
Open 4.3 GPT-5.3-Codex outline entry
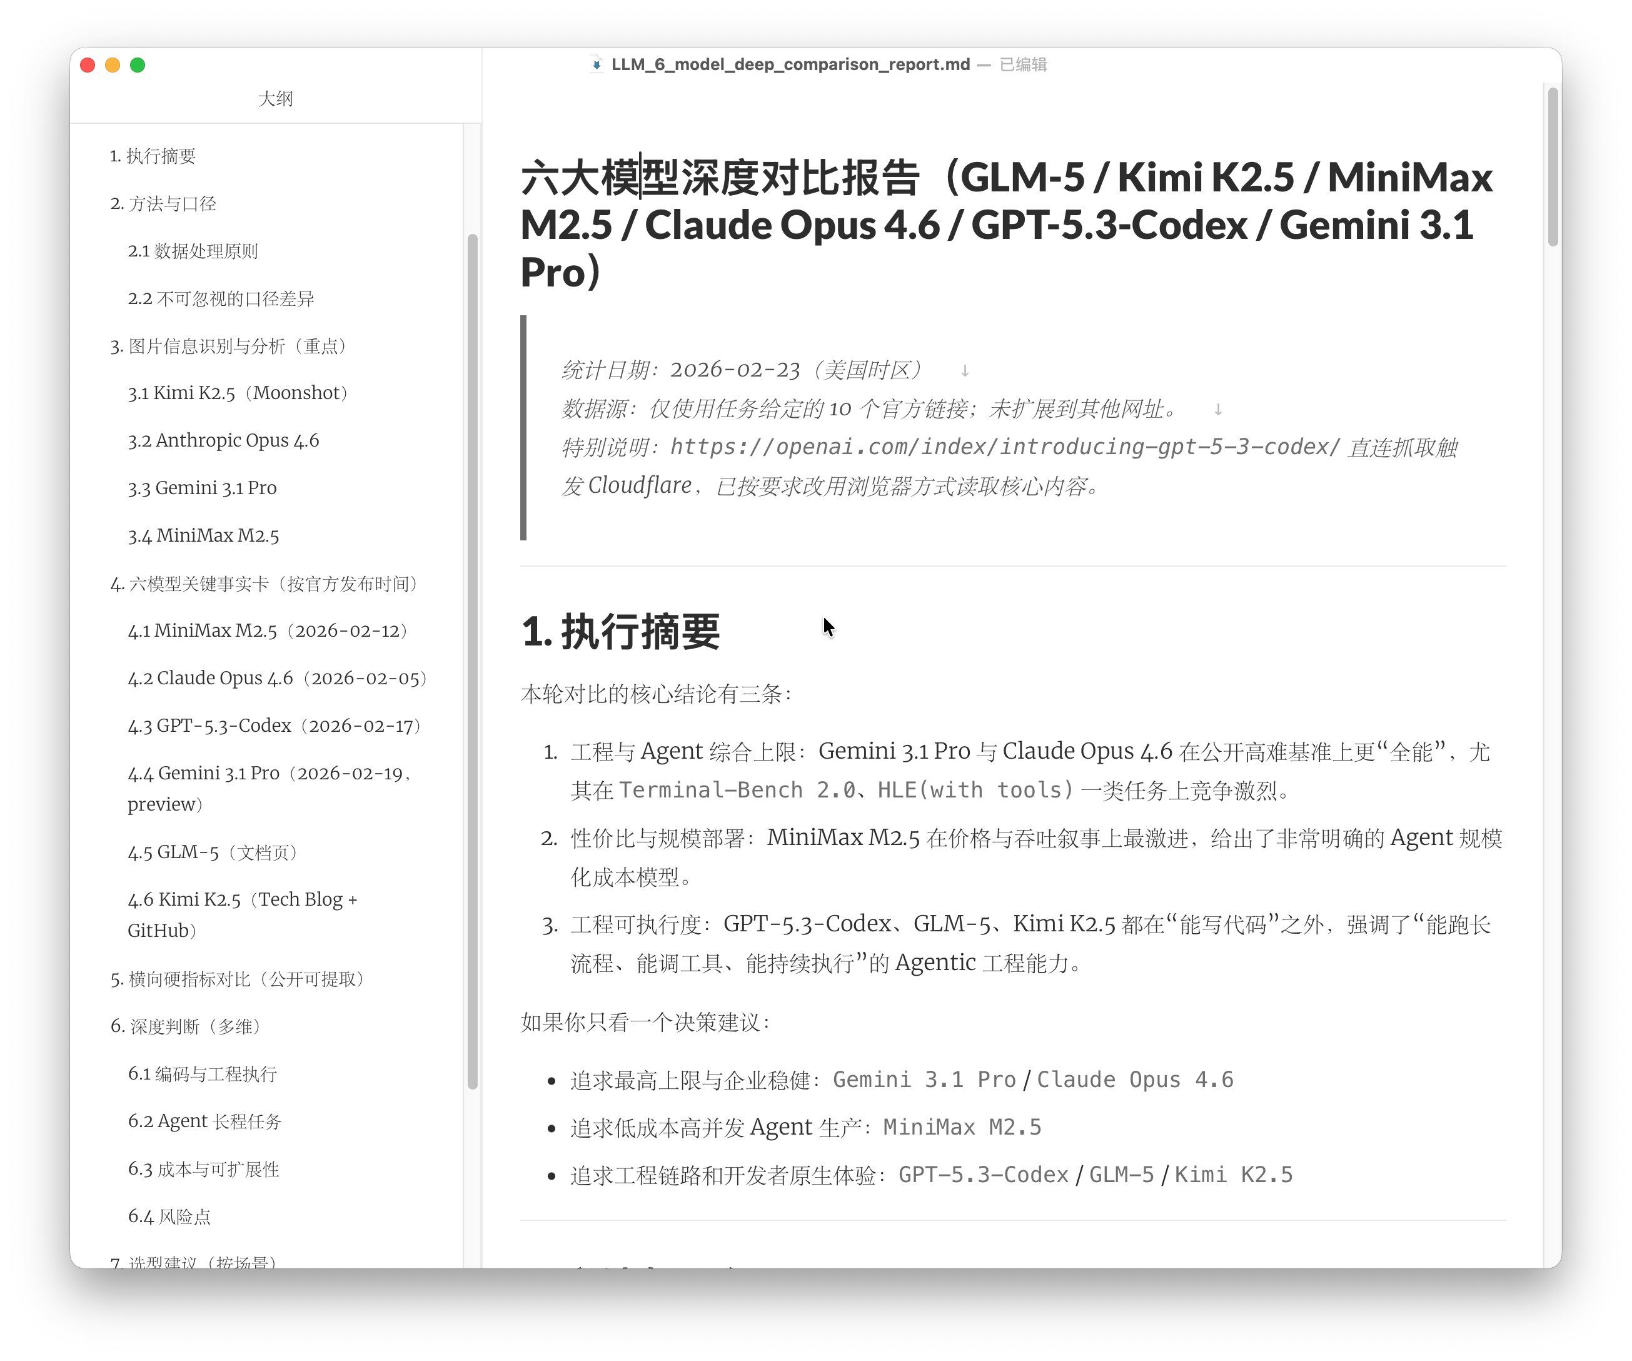click(275, 725)
